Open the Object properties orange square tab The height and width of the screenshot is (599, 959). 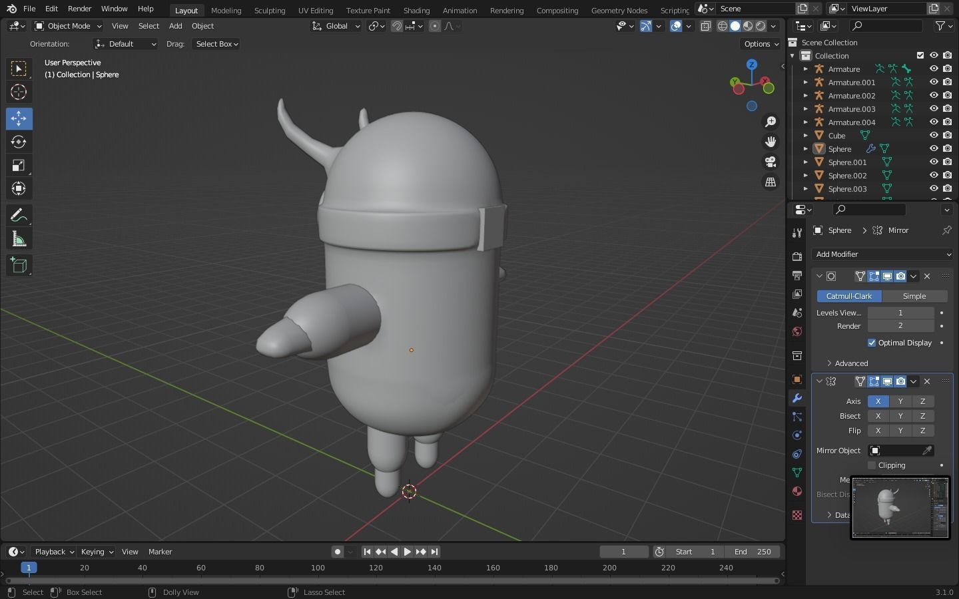(797, 379)
